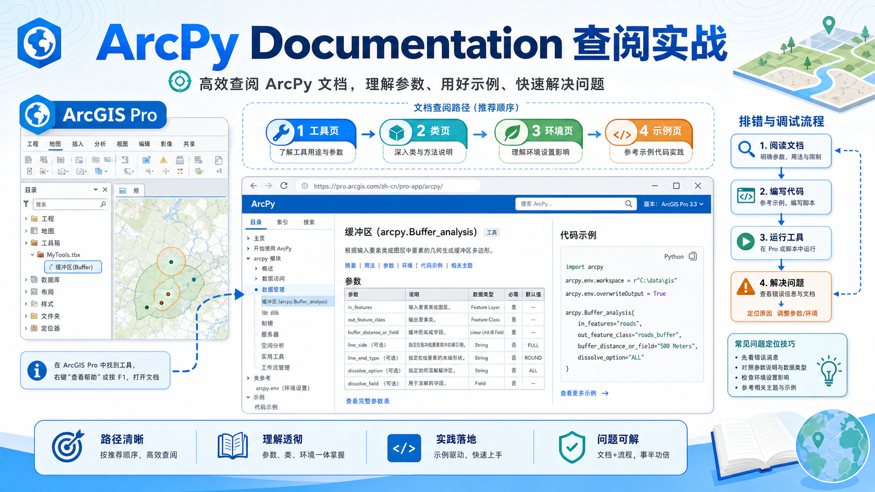
Task: Click the 定位器 item icon
Action: tap(34, 328)
